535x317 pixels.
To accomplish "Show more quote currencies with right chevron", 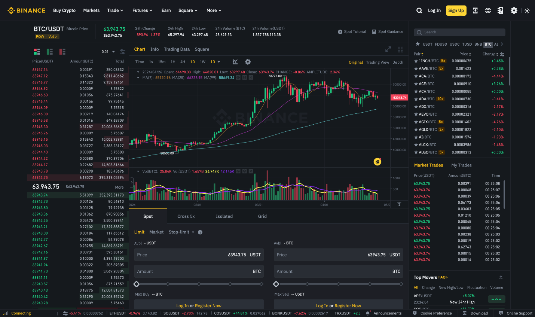I will click(x=502, y=44).
